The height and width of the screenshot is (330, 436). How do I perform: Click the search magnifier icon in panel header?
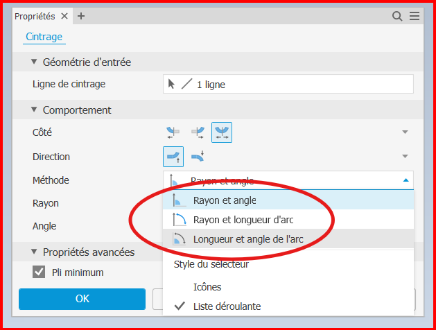[x=397, y=16]
